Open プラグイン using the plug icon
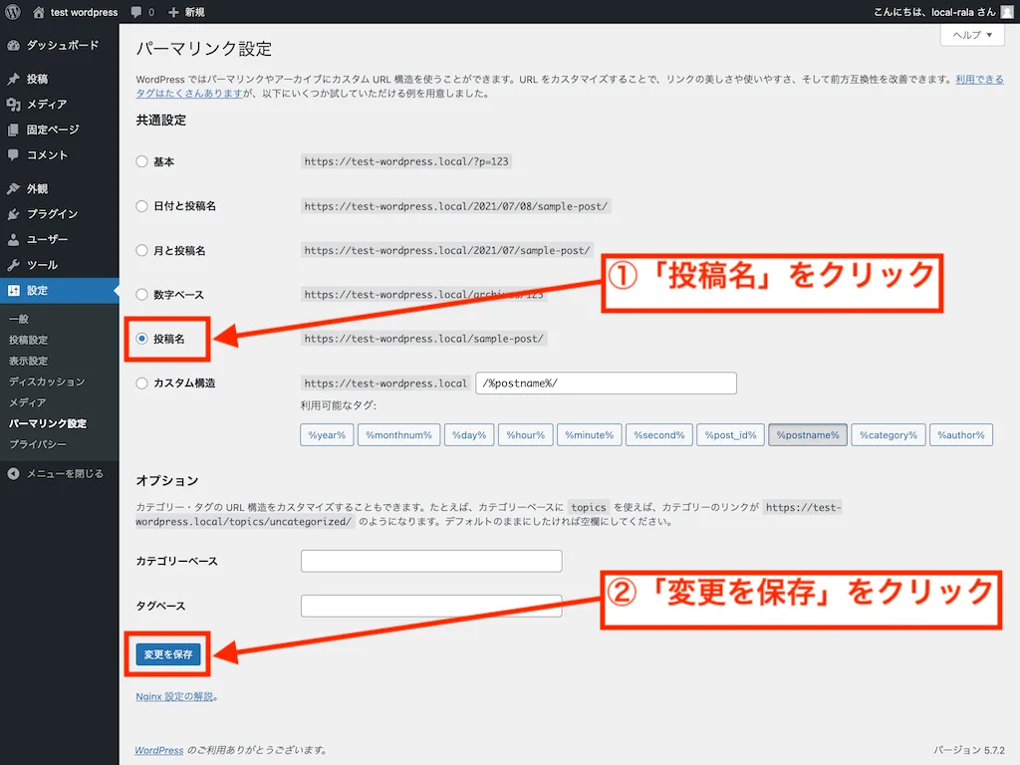 (x=13, y=213)
